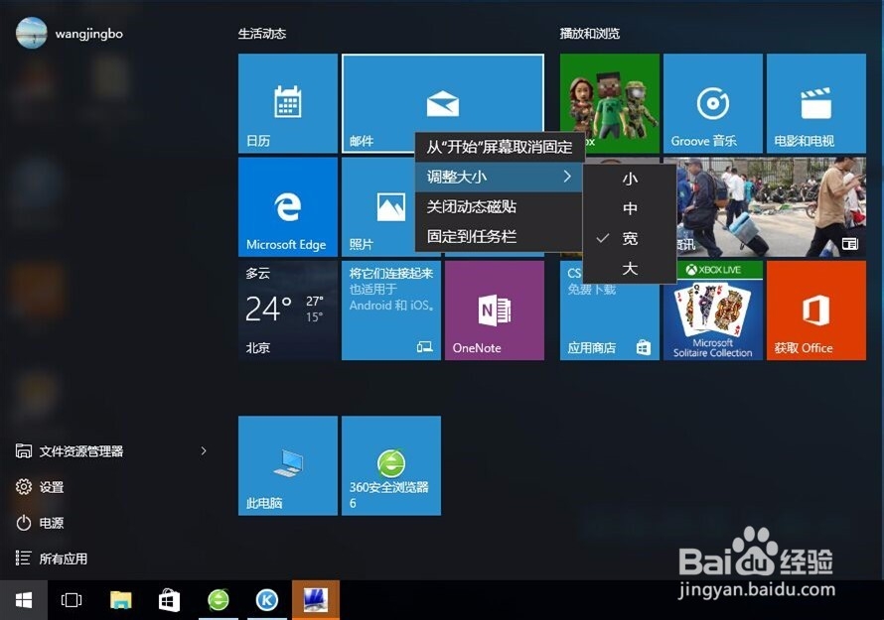Open File Explorer from the taskbar
The height and width of the screenshot is (620, 884).
pyautogui.click(x=120, y=600)
